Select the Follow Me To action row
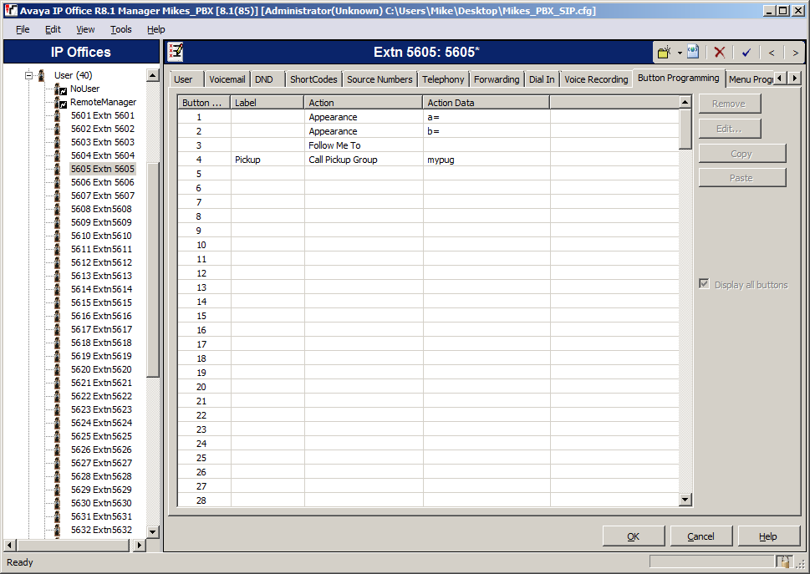810x574 pixels. pyautogui.click(x=428, y=145)
